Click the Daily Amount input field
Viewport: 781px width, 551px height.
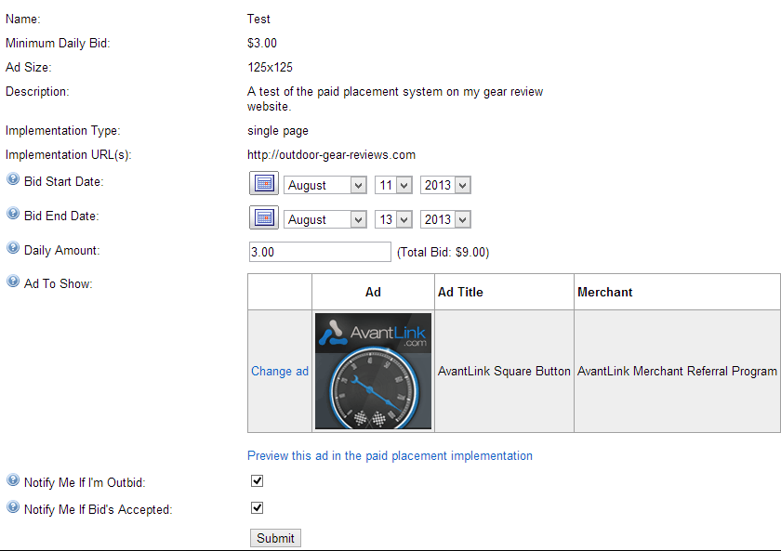pyautogui.click(x=320, y=252)
